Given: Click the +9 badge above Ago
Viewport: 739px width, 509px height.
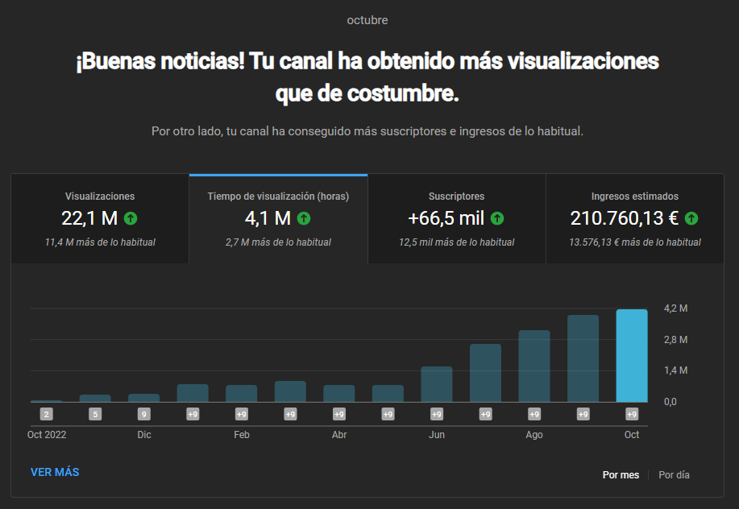Looking at the screenshot, I should click(534, 414).
